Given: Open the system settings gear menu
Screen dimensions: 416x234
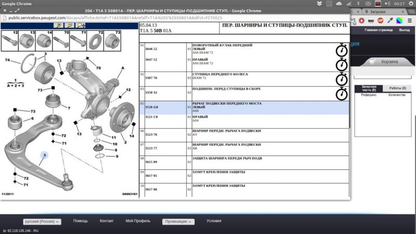Looking at the screenshot, I should (411, 4).
